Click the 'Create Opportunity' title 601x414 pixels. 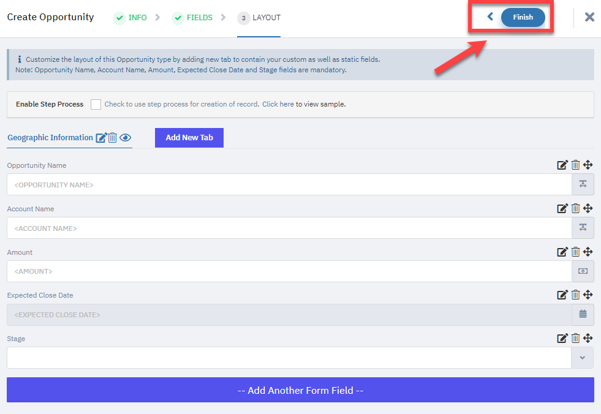pyautogui.click(x=50, y=17)
